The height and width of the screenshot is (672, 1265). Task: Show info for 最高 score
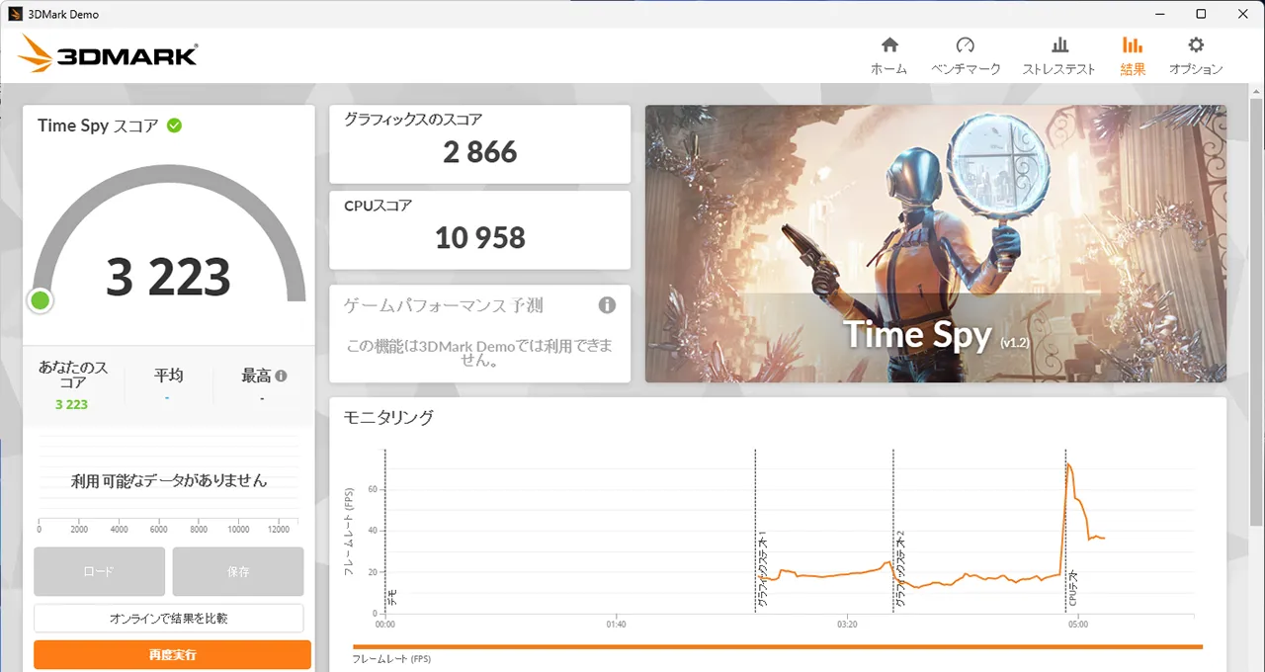[281, 376]
